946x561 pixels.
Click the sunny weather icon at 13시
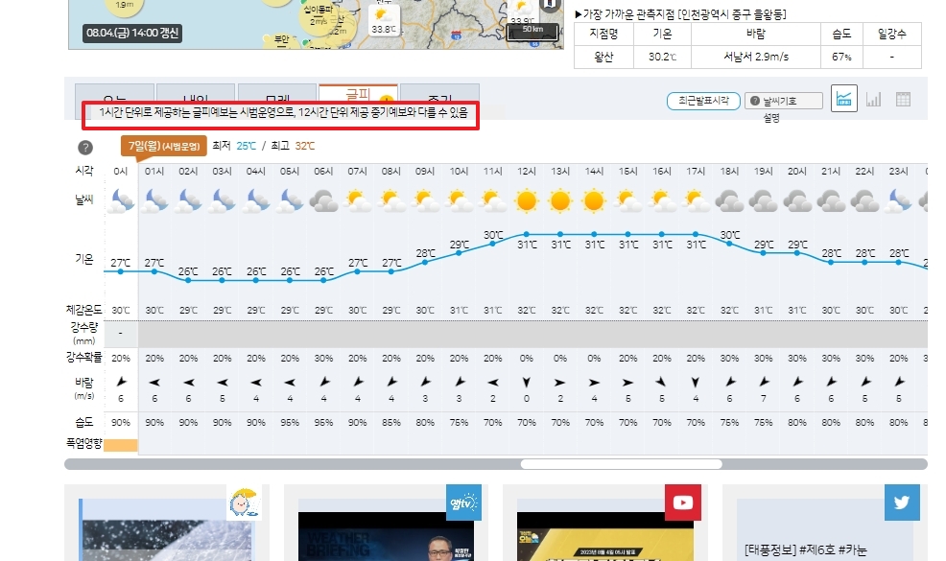(560, 200)
